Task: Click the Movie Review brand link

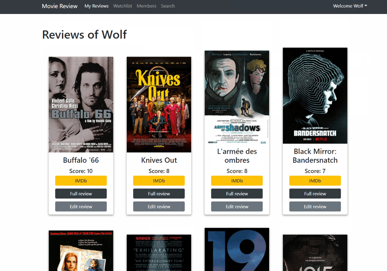Action: (59, 6)
